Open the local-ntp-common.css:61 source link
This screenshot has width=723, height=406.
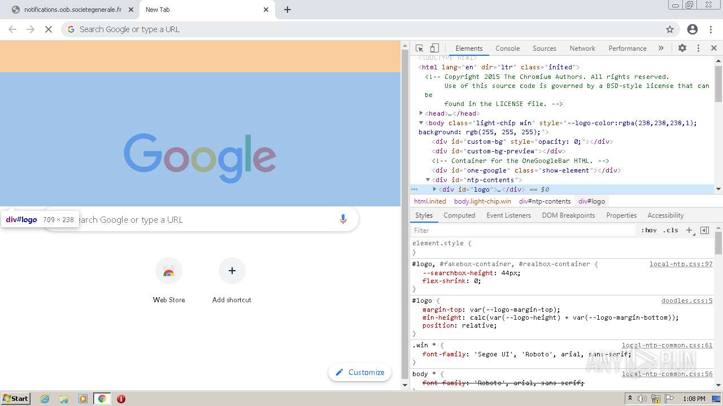667,345
